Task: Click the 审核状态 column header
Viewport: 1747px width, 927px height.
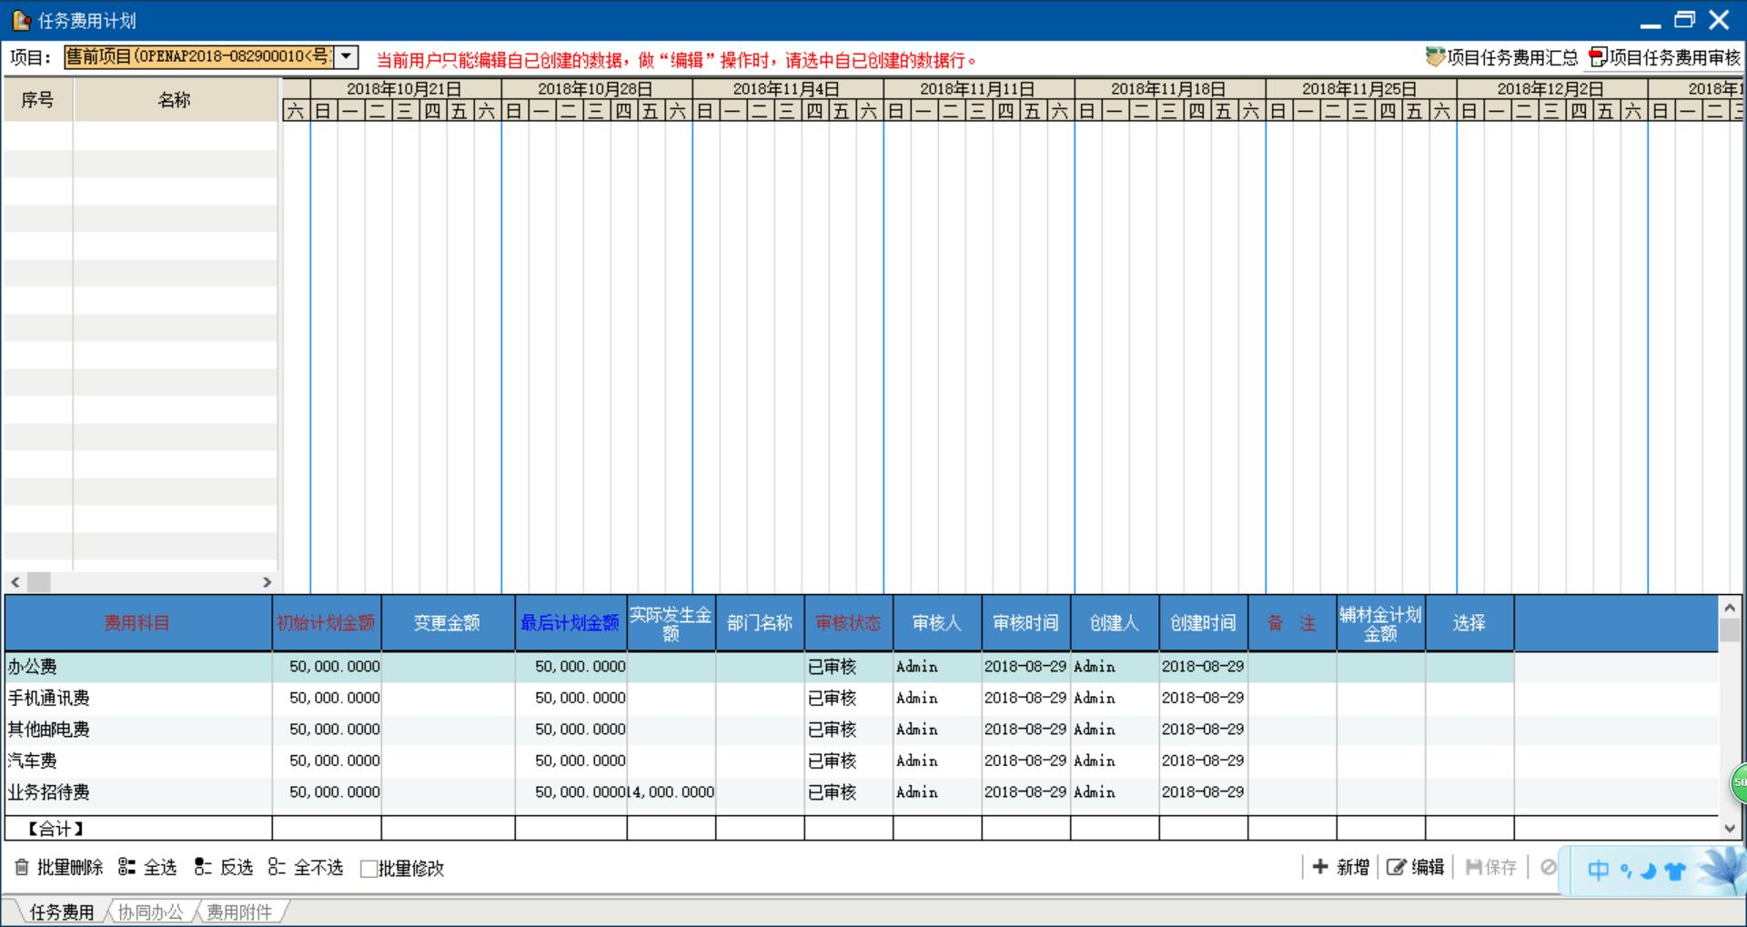Action: (848, 623)
